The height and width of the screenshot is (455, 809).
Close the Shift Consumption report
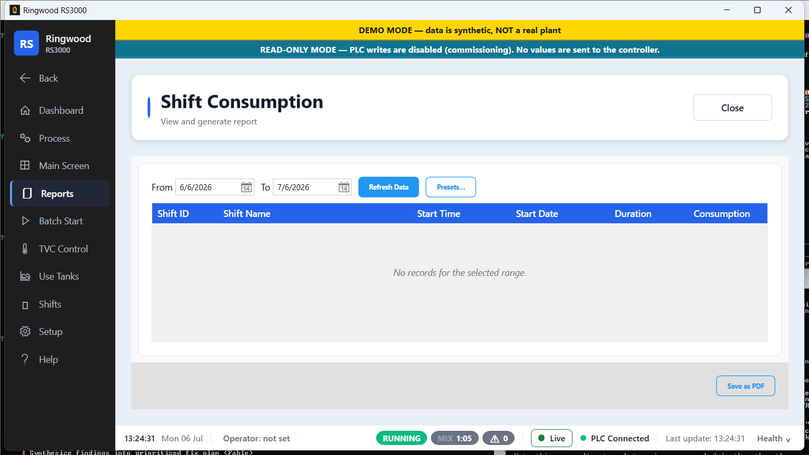pos(733,107)
